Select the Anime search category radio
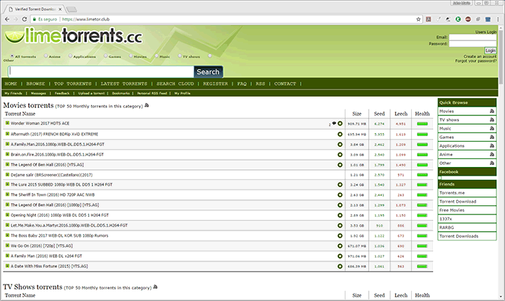The image size is (505, 301). (x=45, y=55)
